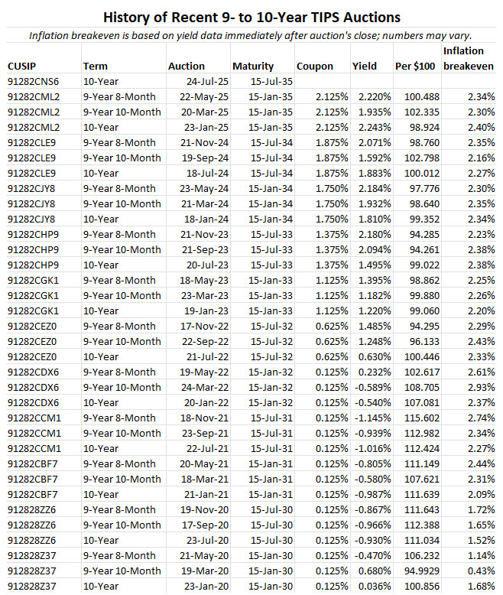Select the CUSIP cell 91282CNS6

click(34, 82)
